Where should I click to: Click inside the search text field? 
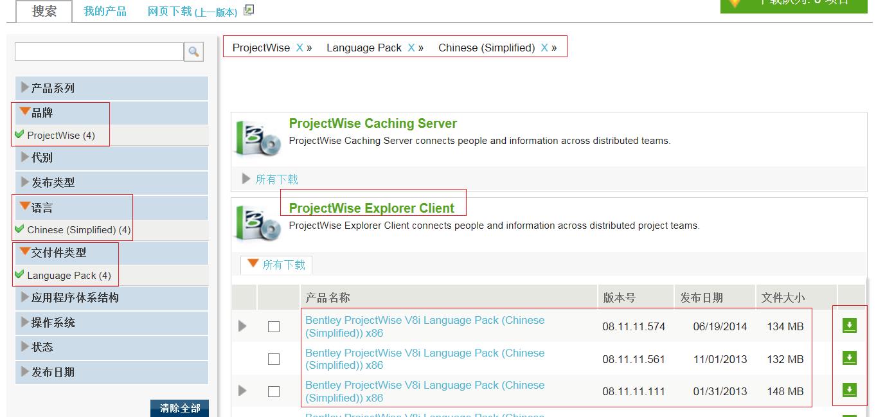click(99, 52)
